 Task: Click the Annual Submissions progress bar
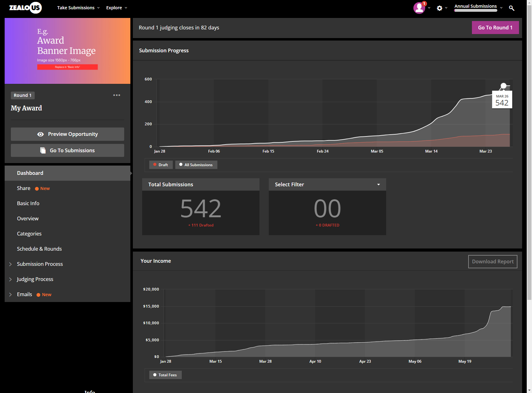coord(475,11)
